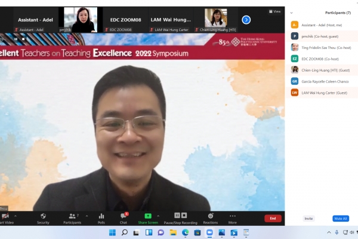Select the EDC ZOOM08 gallery tile

click(x=125, y=20)
